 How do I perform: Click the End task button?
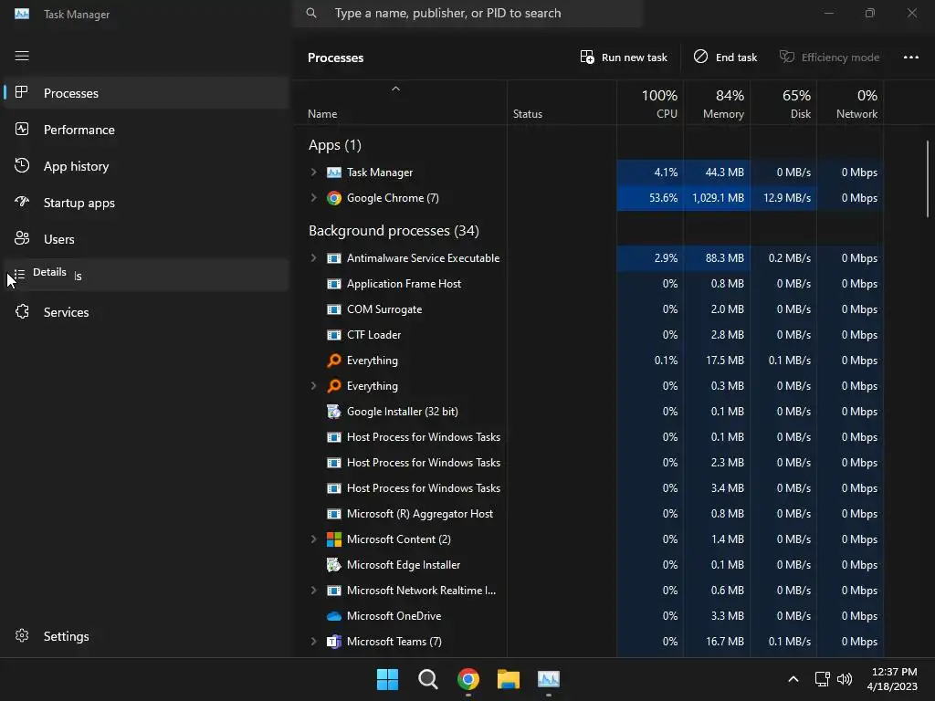coord(725,58)
